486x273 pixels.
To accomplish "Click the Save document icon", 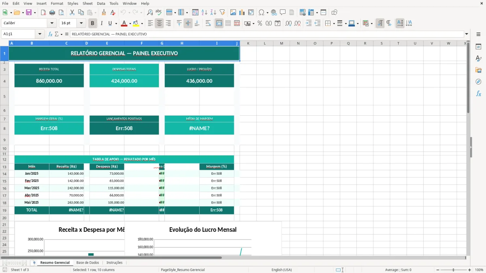I will pos(29,13).
